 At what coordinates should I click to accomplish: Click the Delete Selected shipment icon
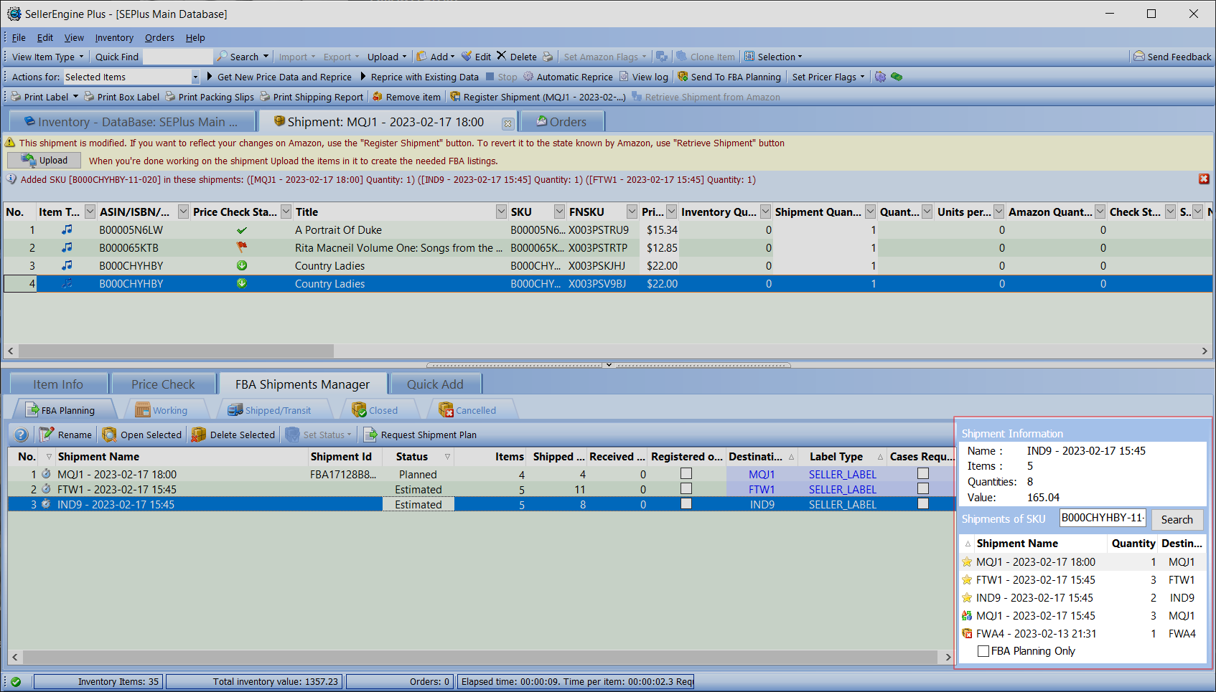click(x=199, y=435)
